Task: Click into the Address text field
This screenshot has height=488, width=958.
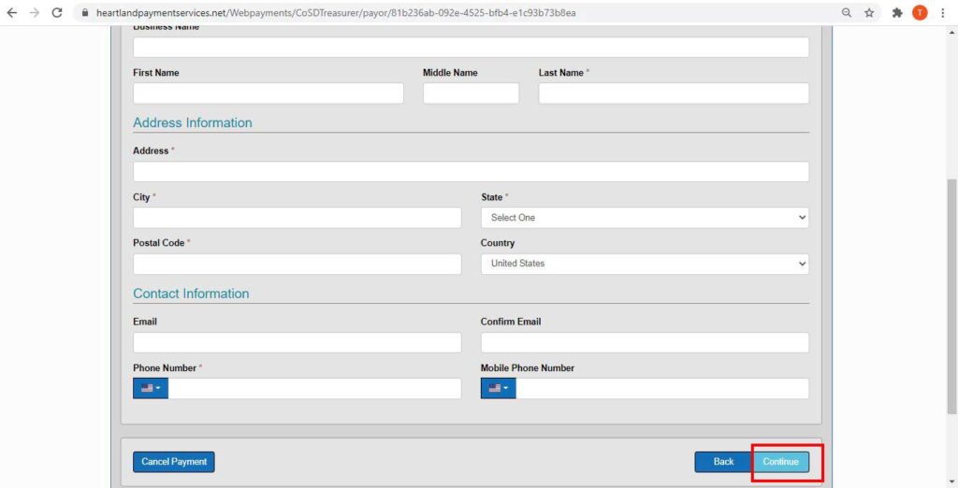Action: click(x=471, y=172)
